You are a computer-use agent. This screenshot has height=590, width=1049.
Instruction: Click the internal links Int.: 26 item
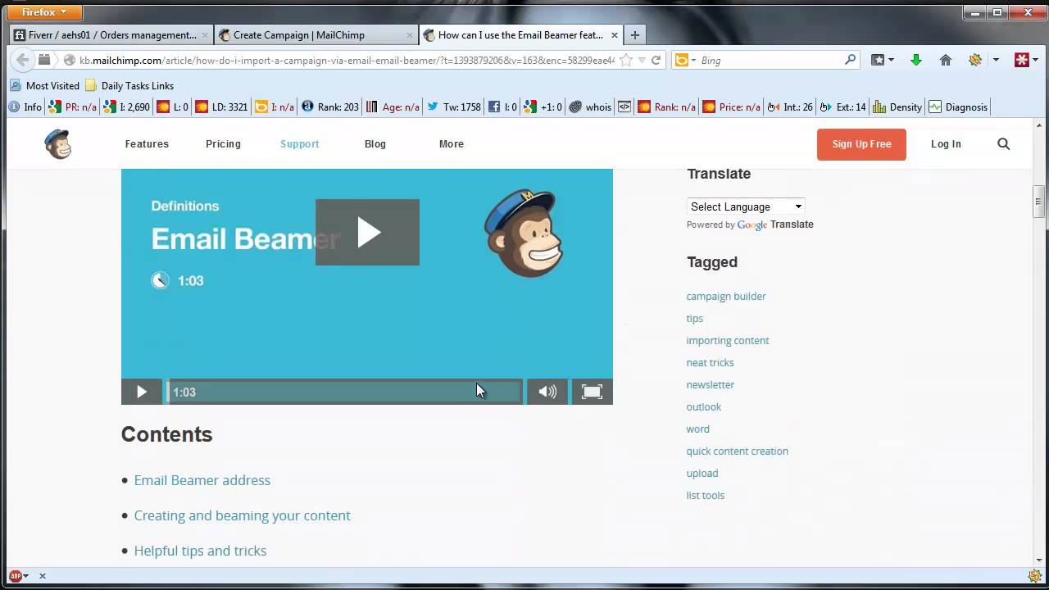[x=790, y=107]
